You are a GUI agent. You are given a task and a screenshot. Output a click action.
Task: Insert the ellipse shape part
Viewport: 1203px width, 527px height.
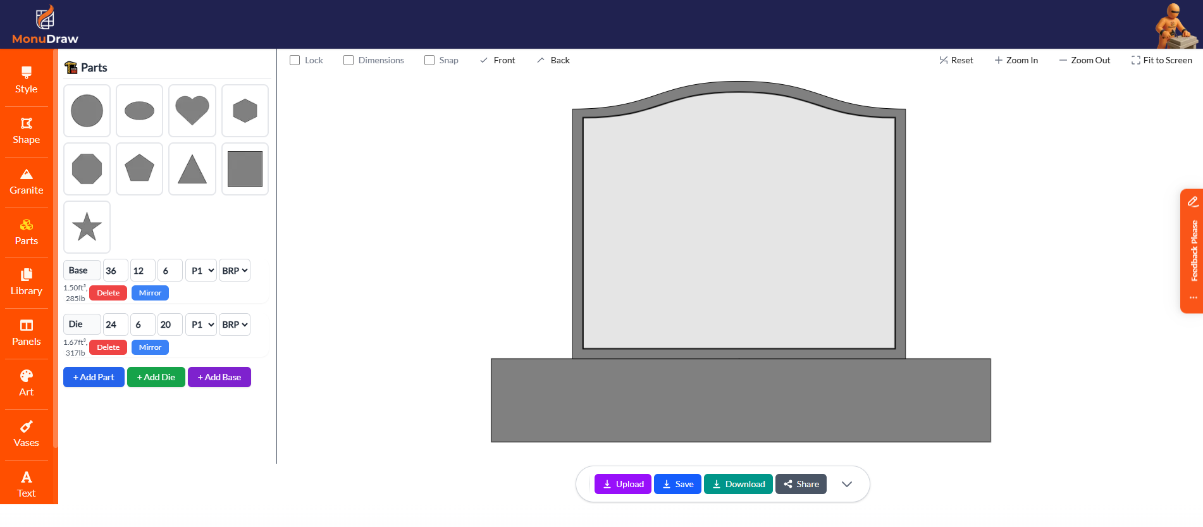(140, 111)
